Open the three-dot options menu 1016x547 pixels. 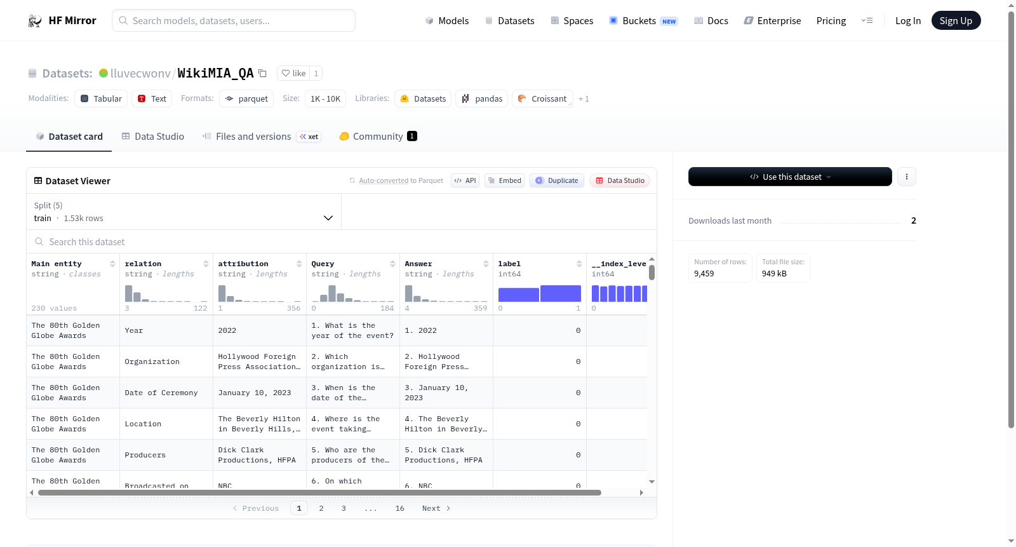(x=907, y=177)
